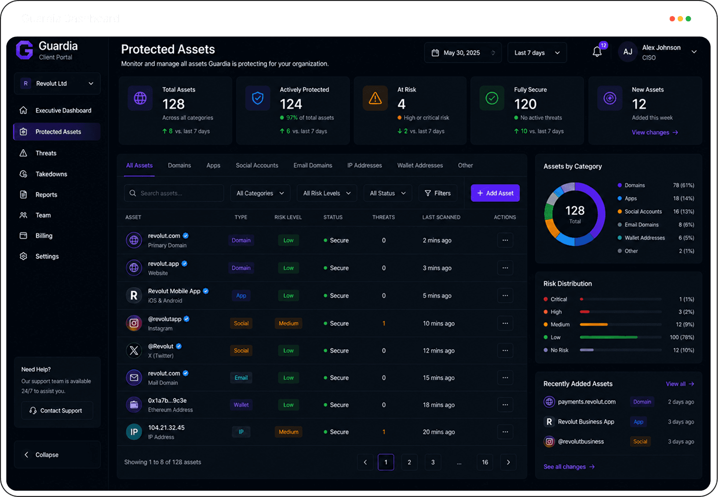Click the Search assets input field

pyautogui.click(x=174, y=193)
